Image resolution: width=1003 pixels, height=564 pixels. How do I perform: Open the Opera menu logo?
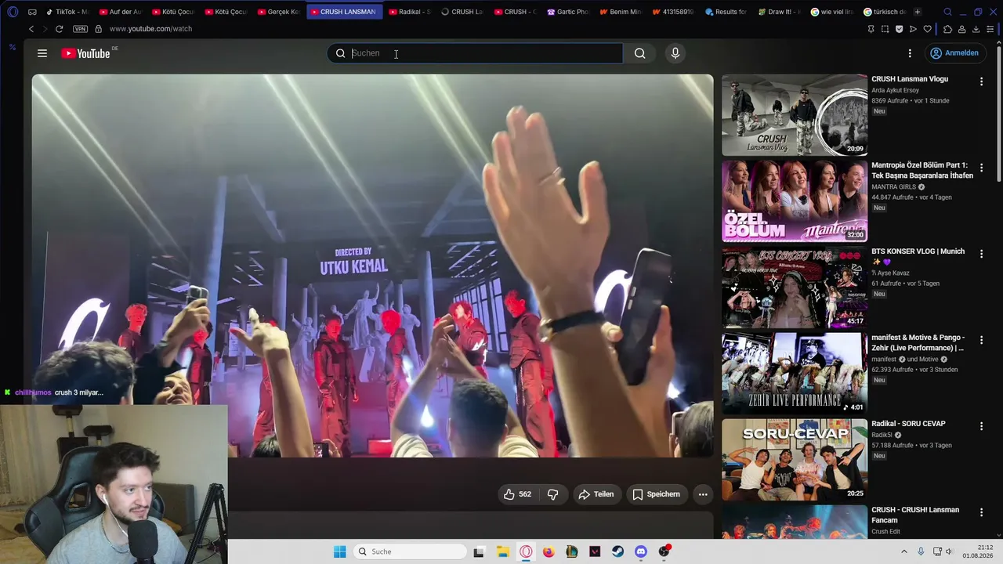pyautogui.click(x=13, y=12)
